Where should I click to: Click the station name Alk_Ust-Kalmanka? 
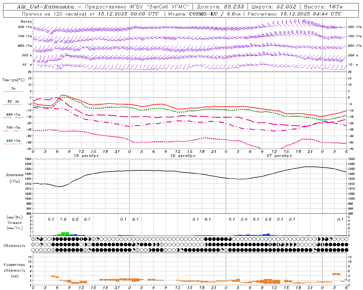click(x=45, y=7)
